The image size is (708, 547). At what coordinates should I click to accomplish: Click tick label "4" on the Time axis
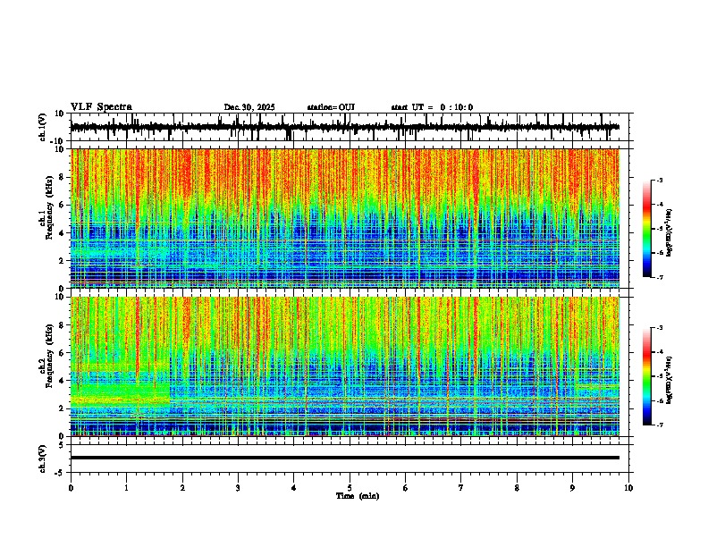pos(294,488)
